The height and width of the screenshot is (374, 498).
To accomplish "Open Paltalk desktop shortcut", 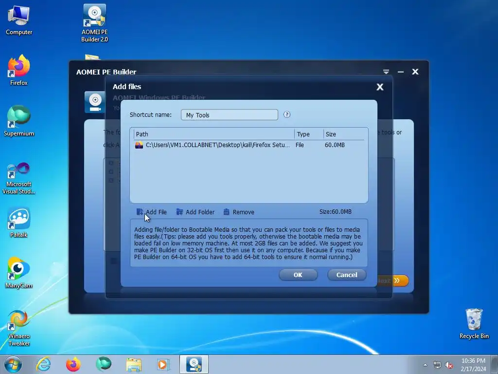I will click(x=19, y=222).
